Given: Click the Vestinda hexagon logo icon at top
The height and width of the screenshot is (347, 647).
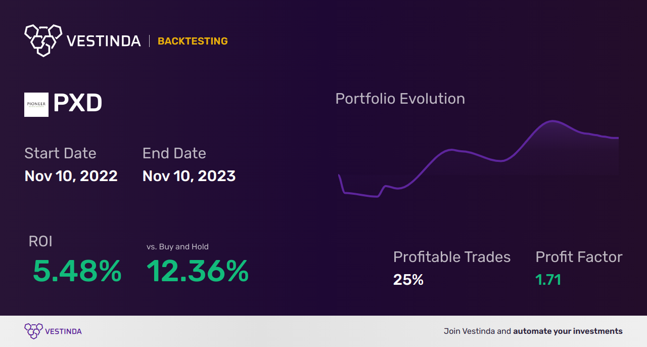Looking at the screenshot, I should [x=43, y=40].
